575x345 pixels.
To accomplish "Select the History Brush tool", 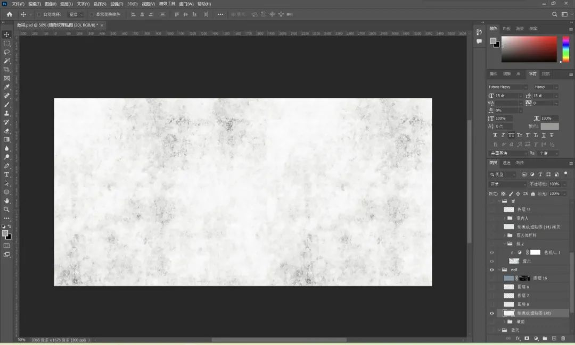I will (6, 122).
